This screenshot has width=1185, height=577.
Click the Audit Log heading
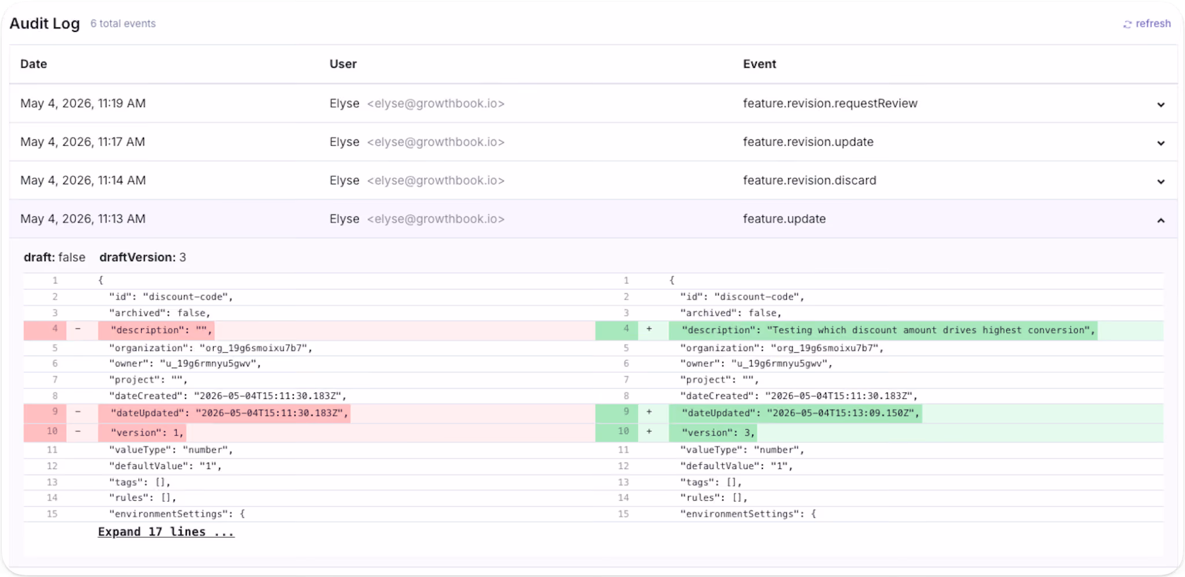(45, 24)
